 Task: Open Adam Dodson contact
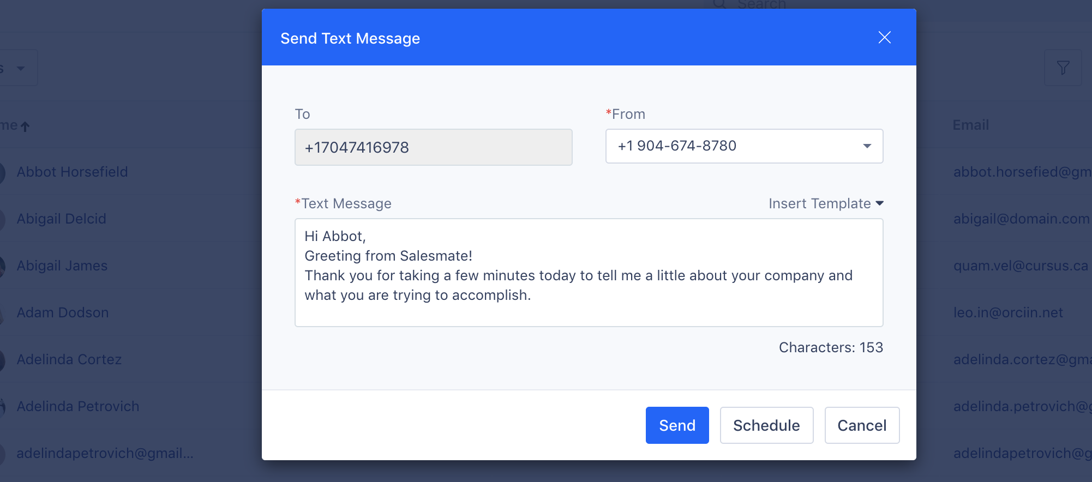point(62,312)
